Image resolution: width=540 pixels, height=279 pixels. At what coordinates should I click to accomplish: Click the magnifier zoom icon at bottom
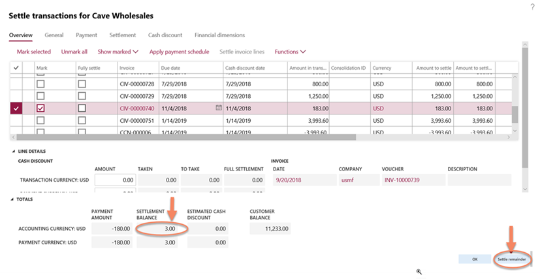[419, 272]
